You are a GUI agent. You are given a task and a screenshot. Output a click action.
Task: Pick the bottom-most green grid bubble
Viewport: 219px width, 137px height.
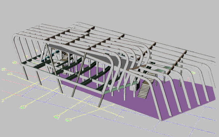point(68,120)
